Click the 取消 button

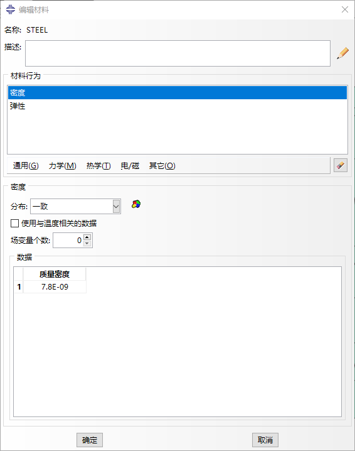[265, 440]
